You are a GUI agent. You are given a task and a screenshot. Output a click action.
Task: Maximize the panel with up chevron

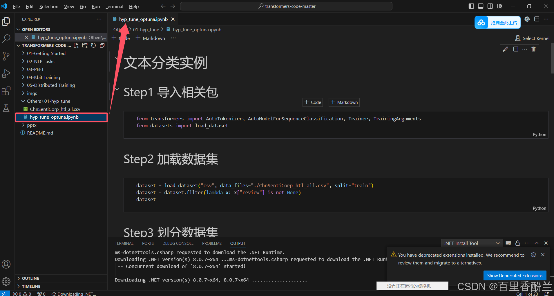point(537,243)
